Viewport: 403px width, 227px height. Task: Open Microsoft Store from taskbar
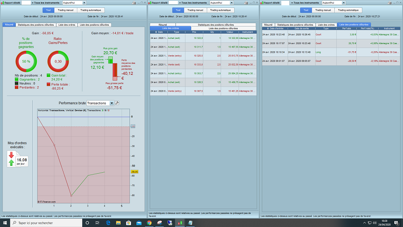point(129,223)
